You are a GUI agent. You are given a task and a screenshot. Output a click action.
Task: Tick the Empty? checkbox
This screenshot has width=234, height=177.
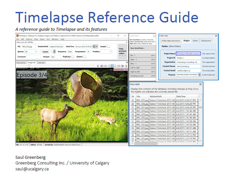point(108,46)
